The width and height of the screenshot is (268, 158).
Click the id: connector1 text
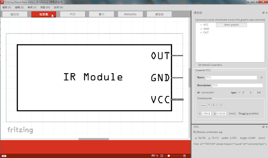point(206,92)
